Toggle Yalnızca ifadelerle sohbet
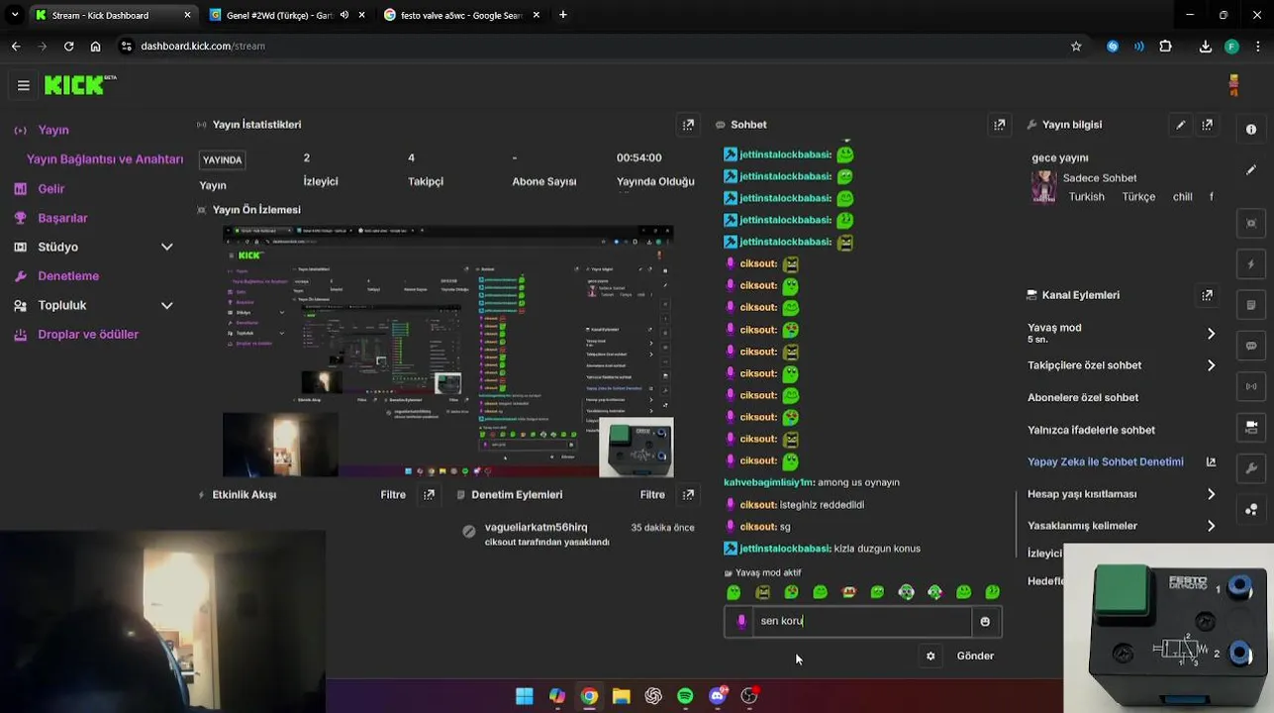This screenshot has width=1274, height=713. (x=1091, y=430)
